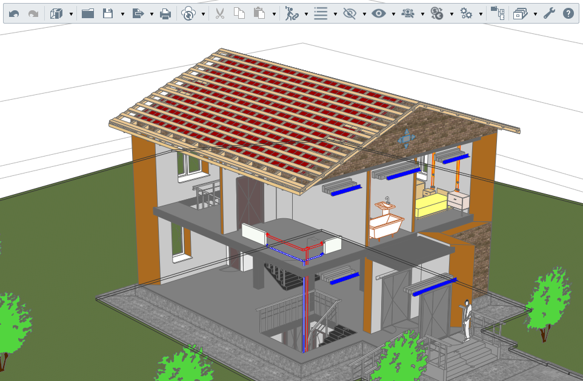Open the people group dropdown arrow
The height and width of the screenshot is (381, 583).
coord(423,15)
